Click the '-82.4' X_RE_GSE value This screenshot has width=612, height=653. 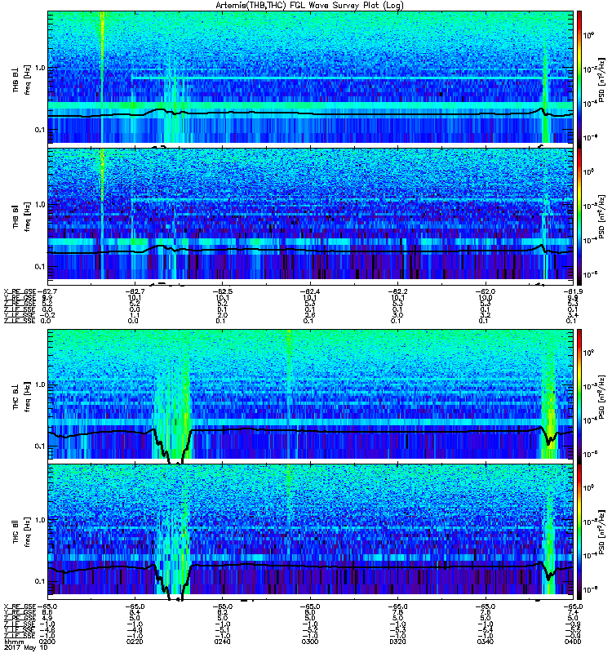[x=310, y=291]
